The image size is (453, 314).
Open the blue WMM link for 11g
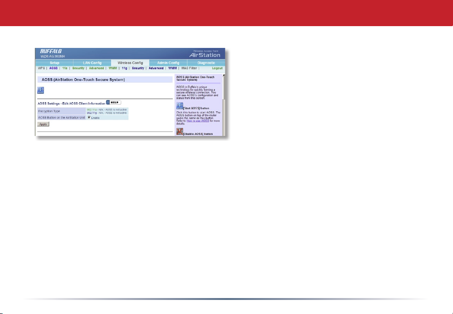click(x=173, y=68)
